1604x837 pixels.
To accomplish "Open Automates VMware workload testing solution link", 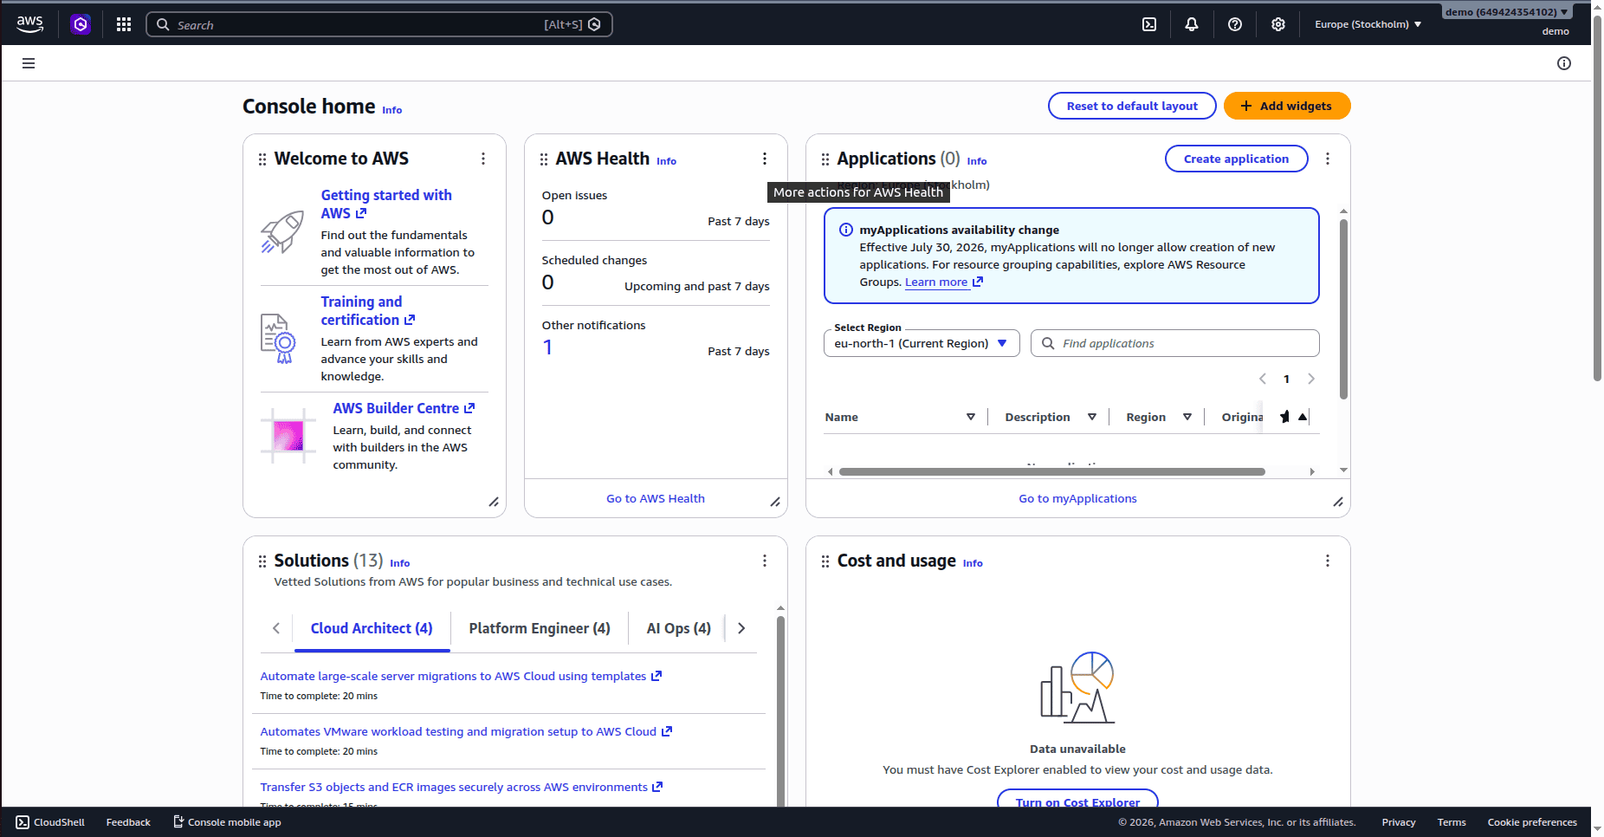I will pos(466,731).
